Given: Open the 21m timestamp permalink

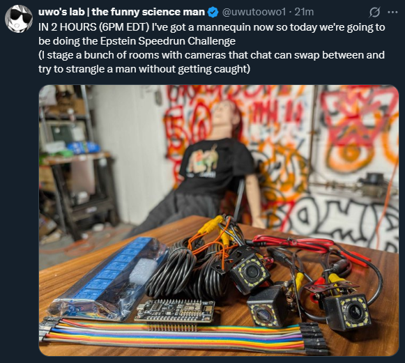Looking at the screenshot, I should click(x=304, y=12).
